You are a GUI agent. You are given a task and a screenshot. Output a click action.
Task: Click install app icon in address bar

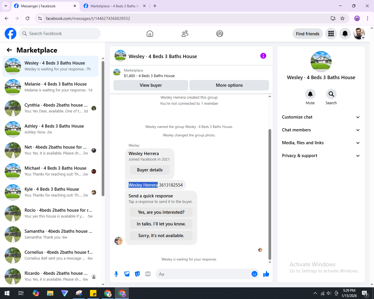click(x=333, y=18)
